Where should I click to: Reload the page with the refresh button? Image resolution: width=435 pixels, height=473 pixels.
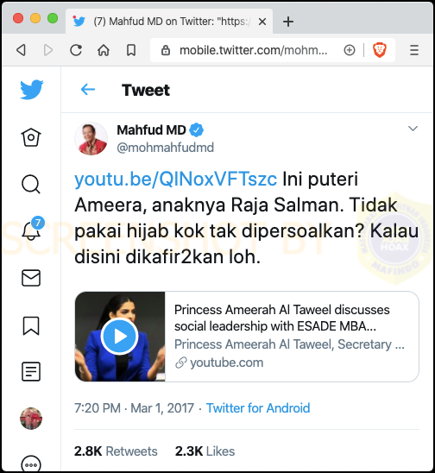pos(76,50)
